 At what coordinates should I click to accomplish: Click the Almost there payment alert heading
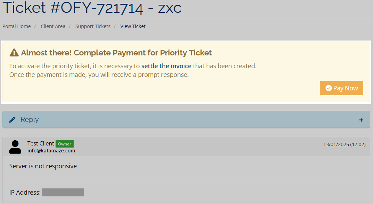click(116, 53)
